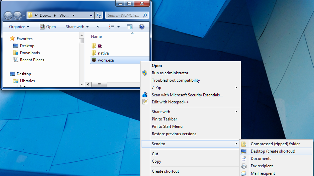Send to Desktop (create shortcut)

click(276, 151)
